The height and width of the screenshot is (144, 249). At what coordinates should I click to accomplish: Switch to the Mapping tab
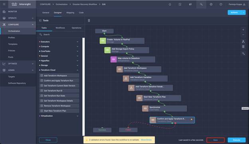pos(70,12)
